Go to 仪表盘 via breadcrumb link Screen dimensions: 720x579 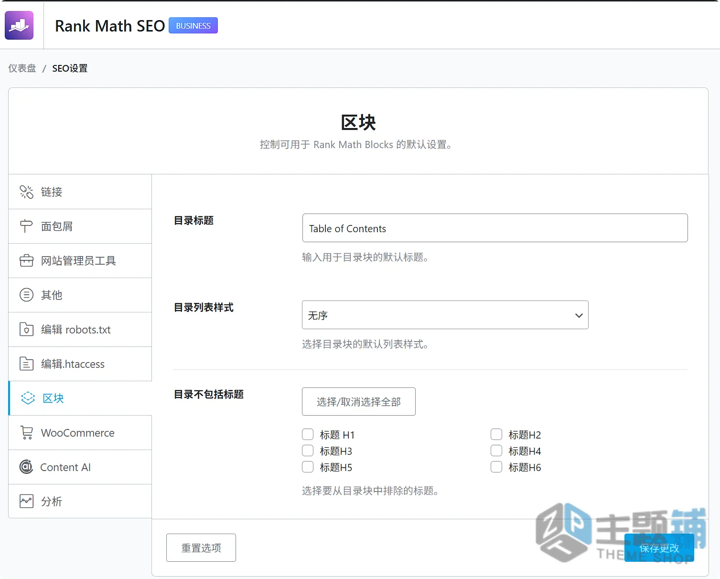pyautogui.click(x=22, y=68)
